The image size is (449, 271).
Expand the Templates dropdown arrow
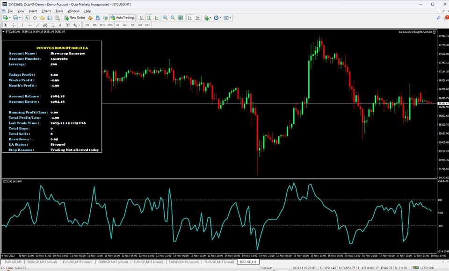tap(230, 18)
